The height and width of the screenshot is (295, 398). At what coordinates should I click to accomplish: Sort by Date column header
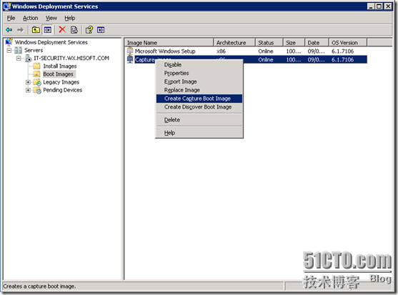(x=317, y=43)
